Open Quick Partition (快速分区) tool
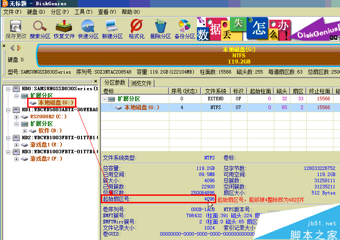This screenshot has width=340, height=240. point(88,29)
